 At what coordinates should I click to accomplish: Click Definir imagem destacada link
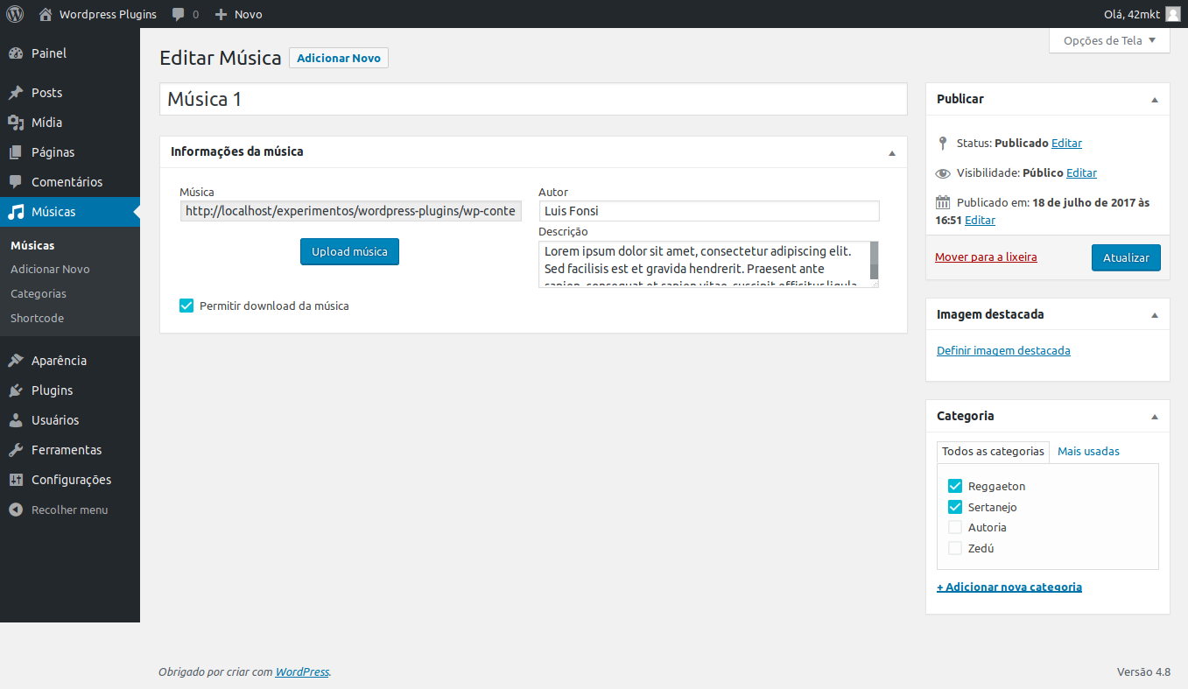click(1003, 351)
